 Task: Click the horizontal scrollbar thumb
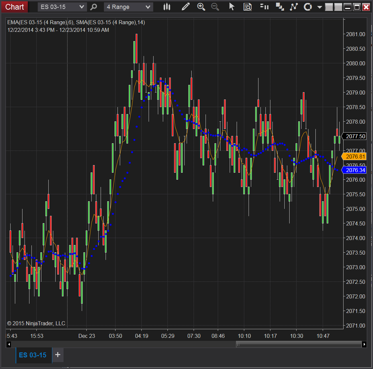[x=299, y=344]
